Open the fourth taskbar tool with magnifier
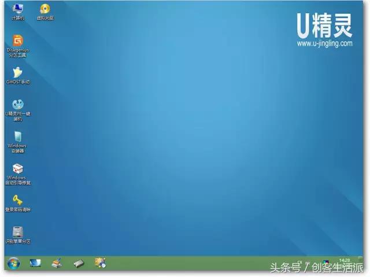The height and width of the screenshot is (277, 370). point(101,263)
